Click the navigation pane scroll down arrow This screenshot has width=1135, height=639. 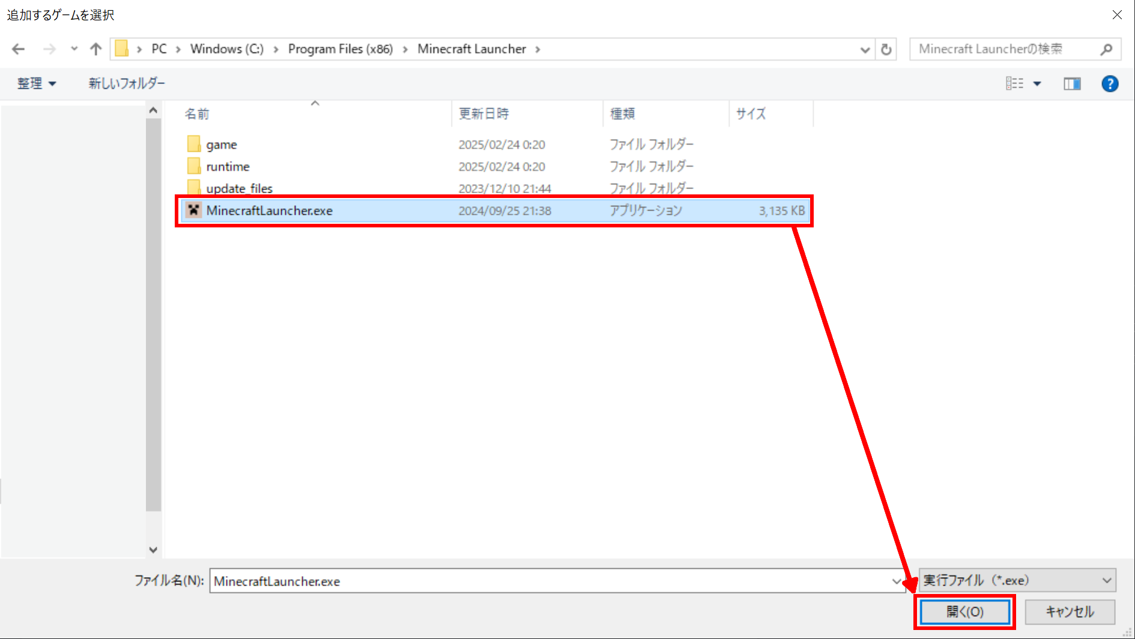point(153,550)
